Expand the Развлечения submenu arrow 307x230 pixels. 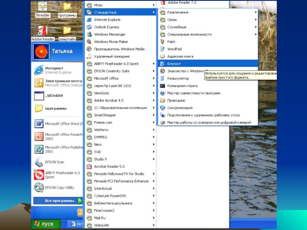point(256,12)
